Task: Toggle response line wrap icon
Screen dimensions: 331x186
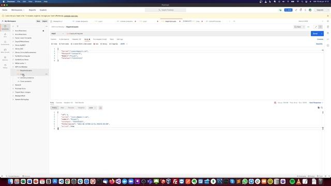Action: (x=100, y=108)
